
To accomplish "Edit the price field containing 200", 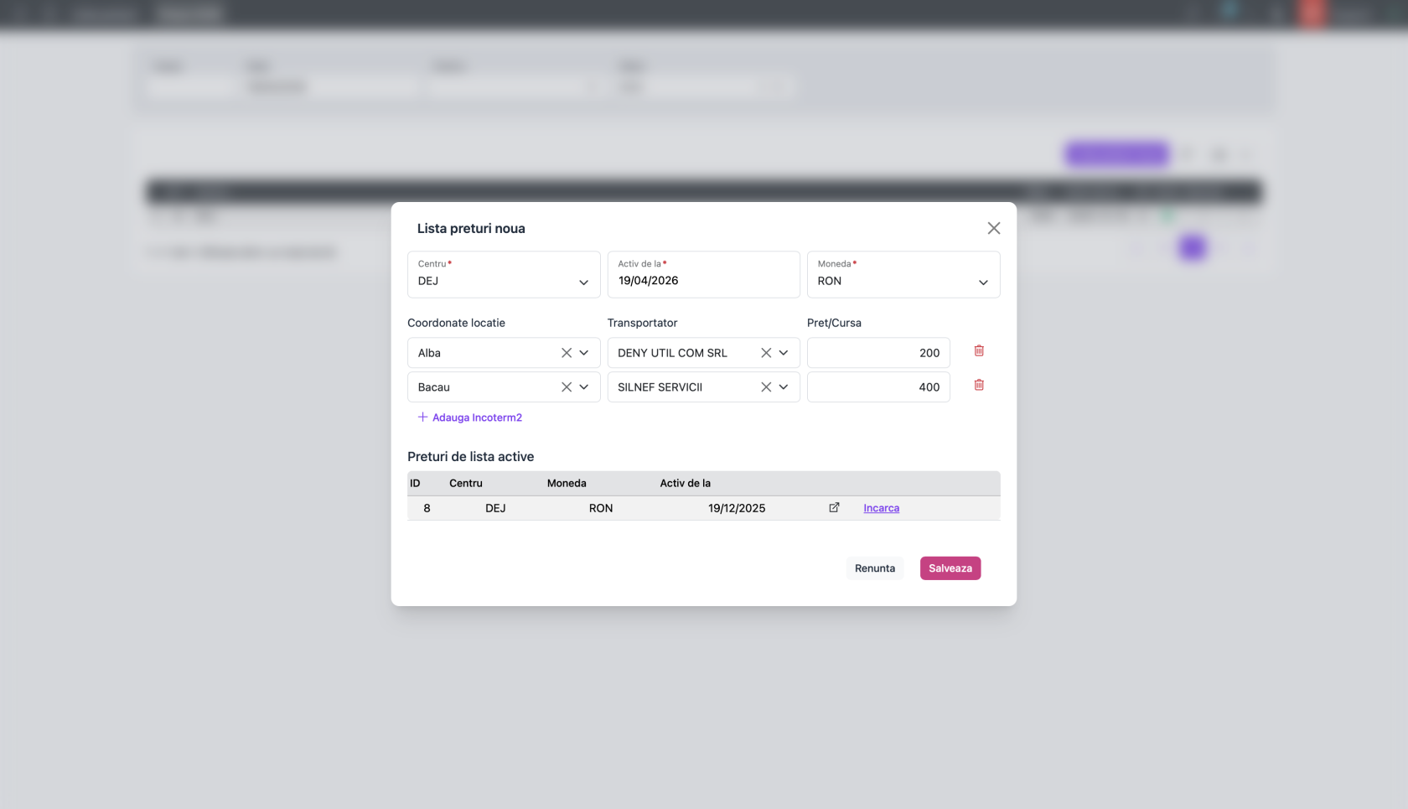I will click(878, 353).
